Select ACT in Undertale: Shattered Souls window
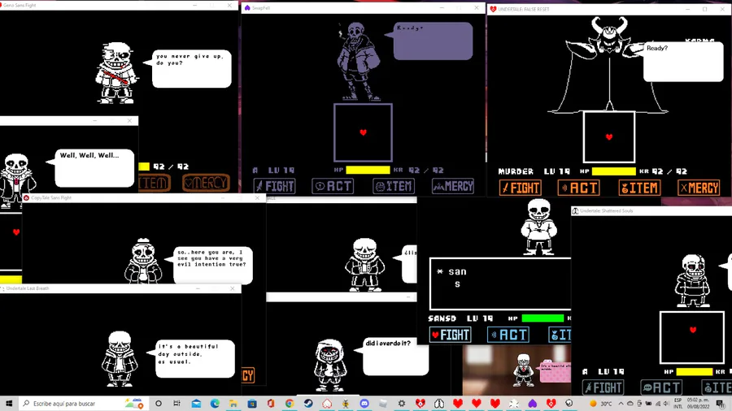Image resolution: width=732 pixels, height=411 pixels. click(x=661, y=387)
